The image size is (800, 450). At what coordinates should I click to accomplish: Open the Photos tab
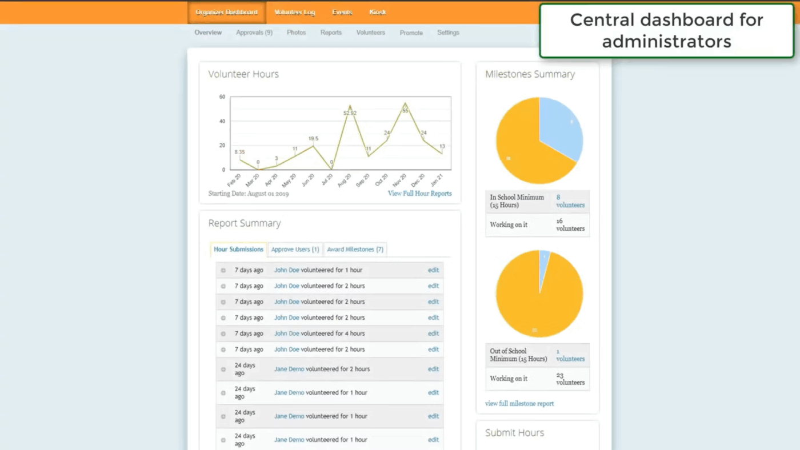pyautogui.click(x=296, y=33)
